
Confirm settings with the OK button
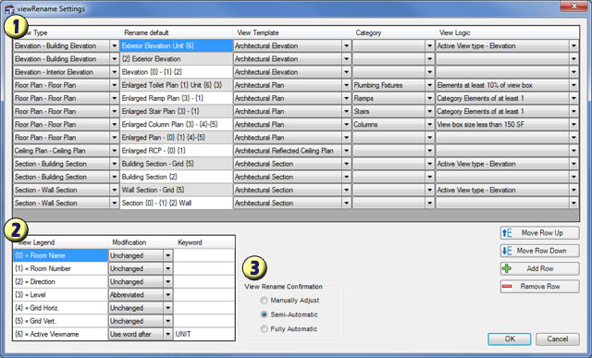(x=510, y=339)
